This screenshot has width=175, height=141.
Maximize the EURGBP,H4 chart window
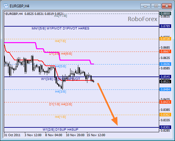click(x=156, y=6)
